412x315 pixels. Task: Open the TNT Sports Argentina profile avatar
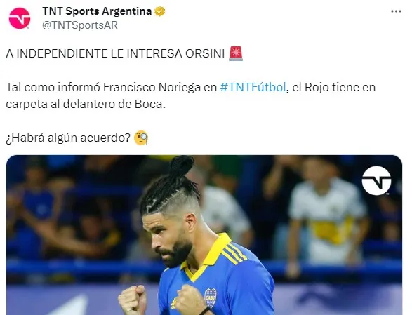click(x=20, y=18)
